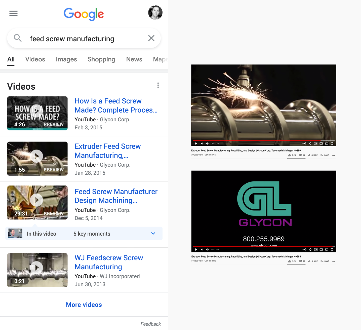
Task: Enable miniplayer in the 1:43 player
Action: point(315,143)
